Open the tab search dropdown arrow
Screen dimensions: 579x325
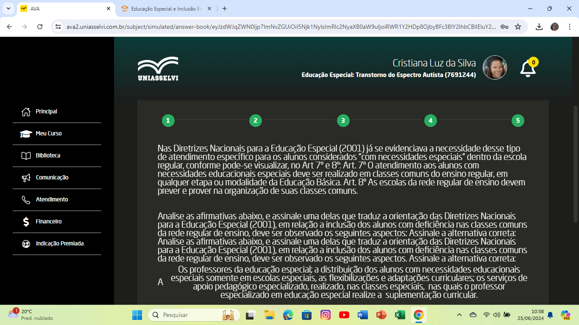pyautogui.click(x=9, y=8)
